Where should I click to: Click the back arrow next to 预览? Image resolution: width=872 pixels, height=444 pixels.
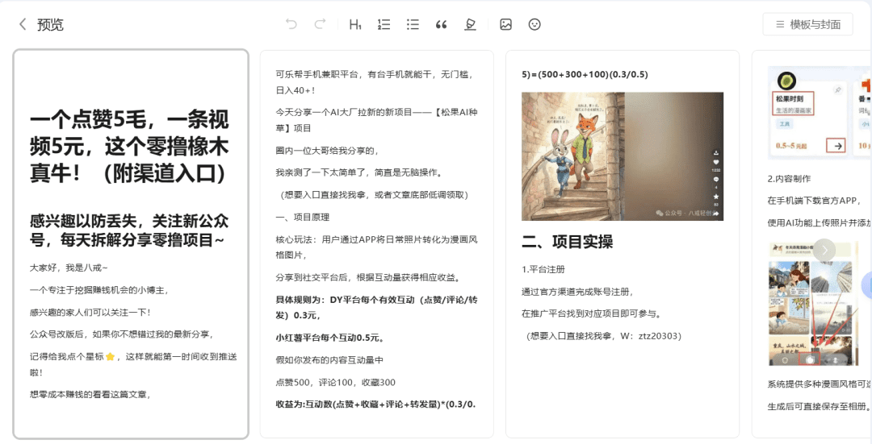23,24
